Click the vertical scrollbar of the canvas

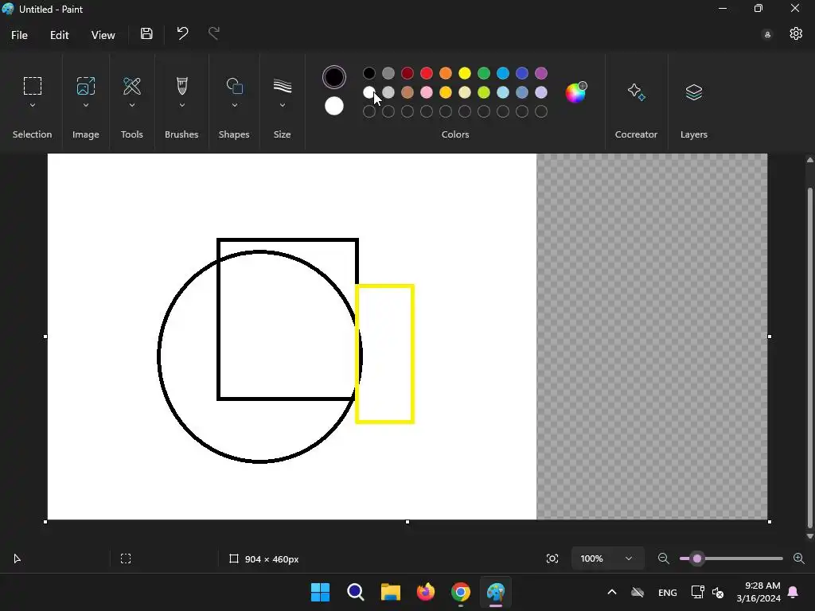[809, 357]
